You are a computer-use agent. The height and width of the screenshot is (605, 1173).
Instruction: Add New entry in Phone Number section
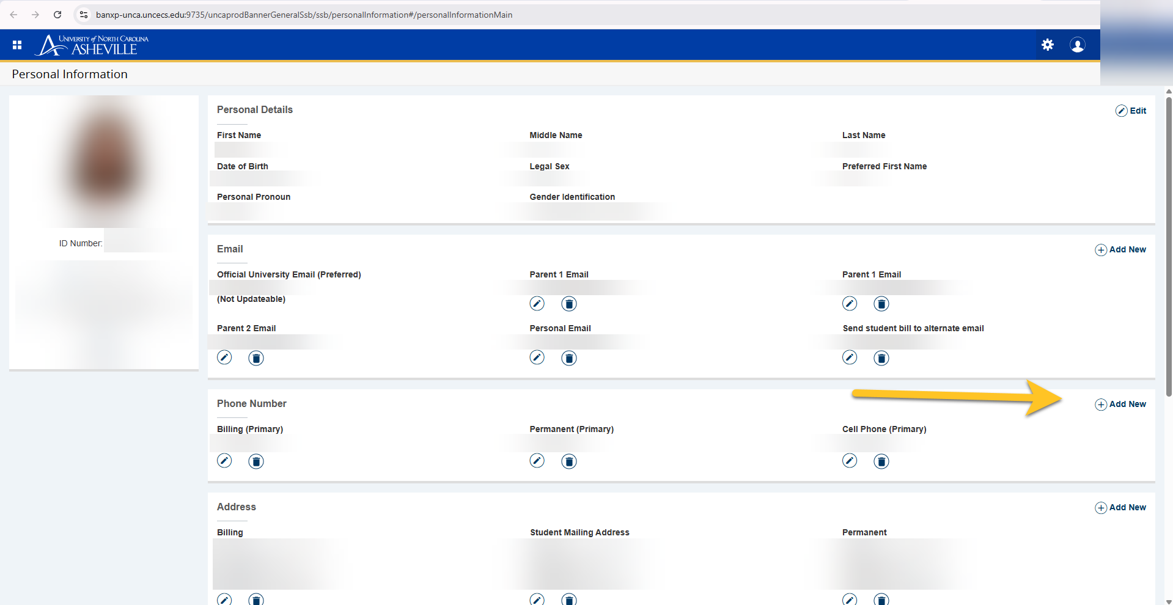click(x=1120, y=404)
